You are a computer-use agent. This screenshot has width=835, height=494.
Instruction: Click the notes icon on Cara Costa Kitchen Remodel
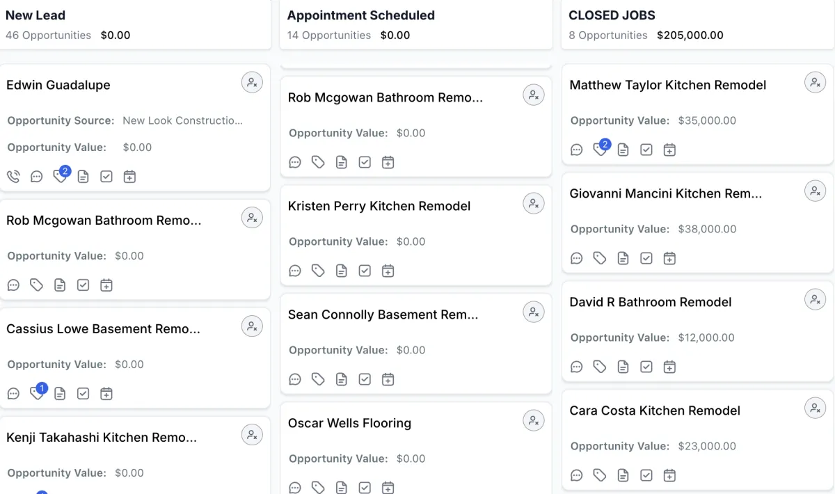pos(623,475)
